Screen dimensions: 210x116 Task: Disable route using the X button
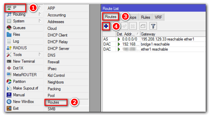click(x=133, y=26)
